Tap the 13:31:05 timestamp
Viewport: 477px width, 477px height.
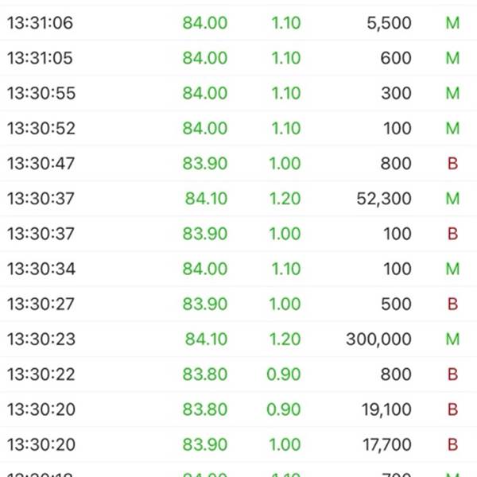[x=40, y=58]
